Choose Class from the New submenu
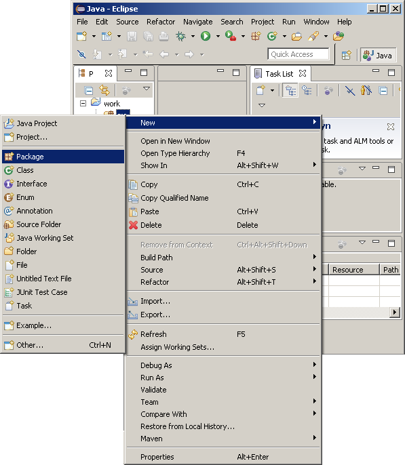The width and height of the screenshot is (405, 465). coord(63,170)
